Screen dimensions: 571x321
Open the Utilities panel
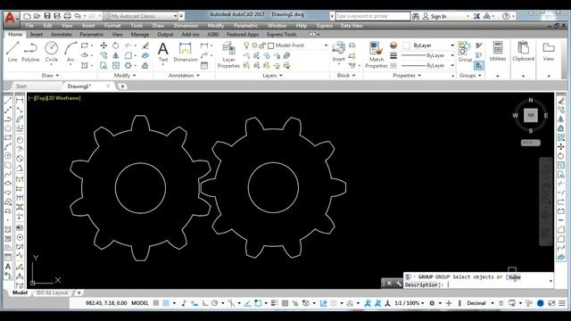(x=498, y=52)
